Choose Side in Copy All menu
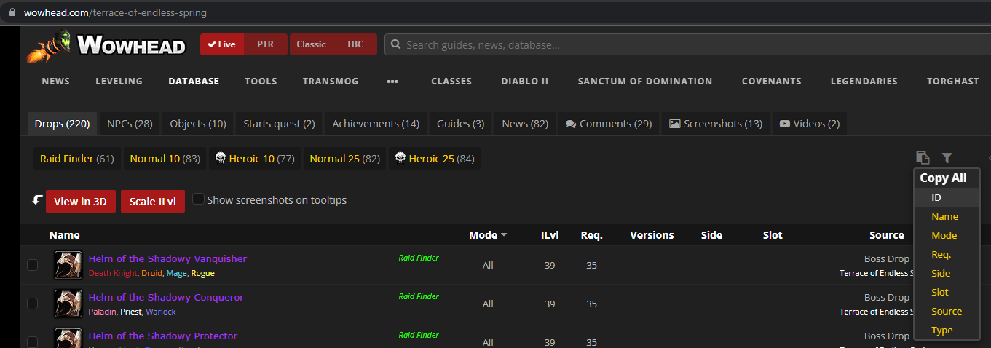991x348 pixels. tap(947, 273)
